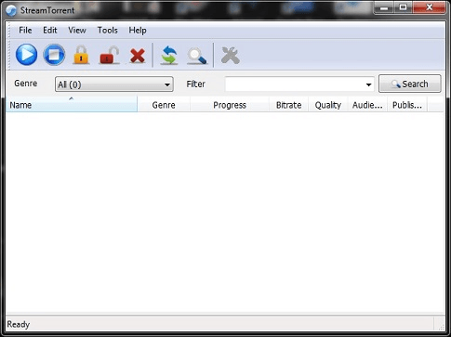Open the File menu
This screenshot has height=337, width=451.
click(x=25, y=31)
